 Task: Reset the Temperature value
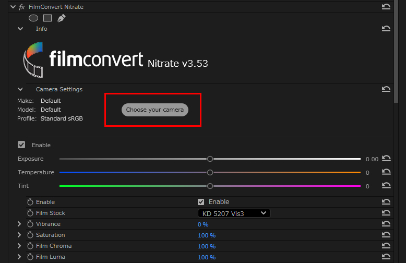(x=386, y=172)
